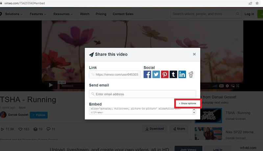This screenshot has width=263, height=151.
Task: Click More next to upload date
Action: [22, 107]
